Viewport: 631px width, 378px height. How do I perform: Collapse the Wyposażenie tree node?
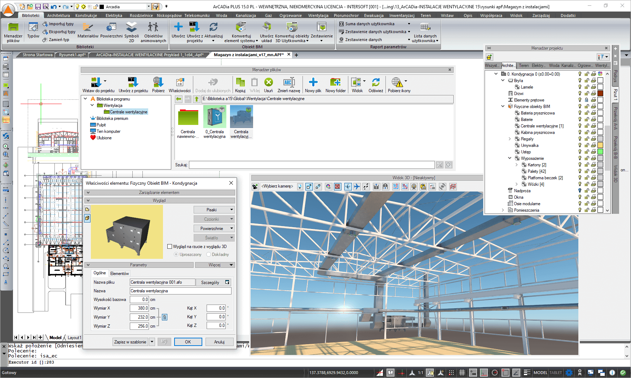(x=509, y=158)
